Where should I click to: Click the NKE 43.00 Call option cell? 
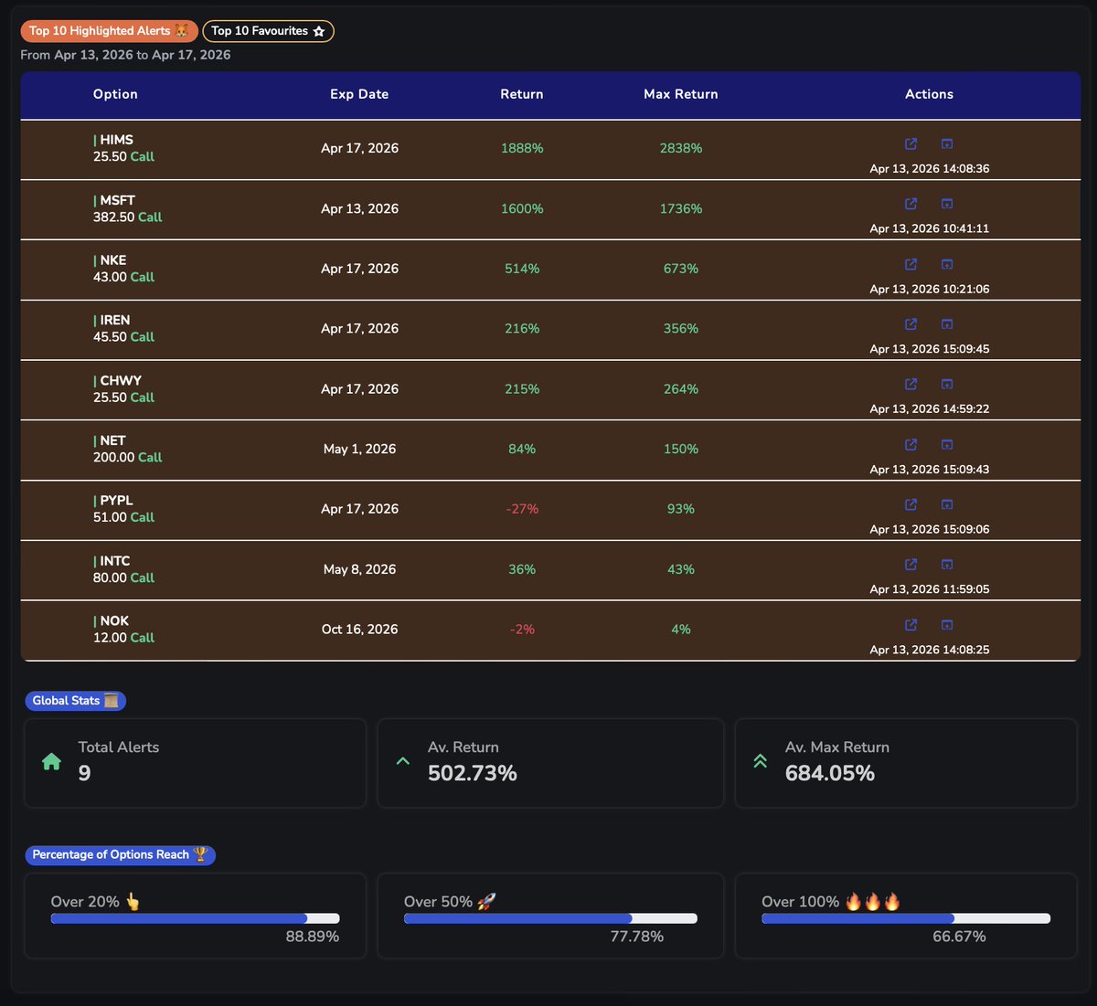click(x=123, y=269)
